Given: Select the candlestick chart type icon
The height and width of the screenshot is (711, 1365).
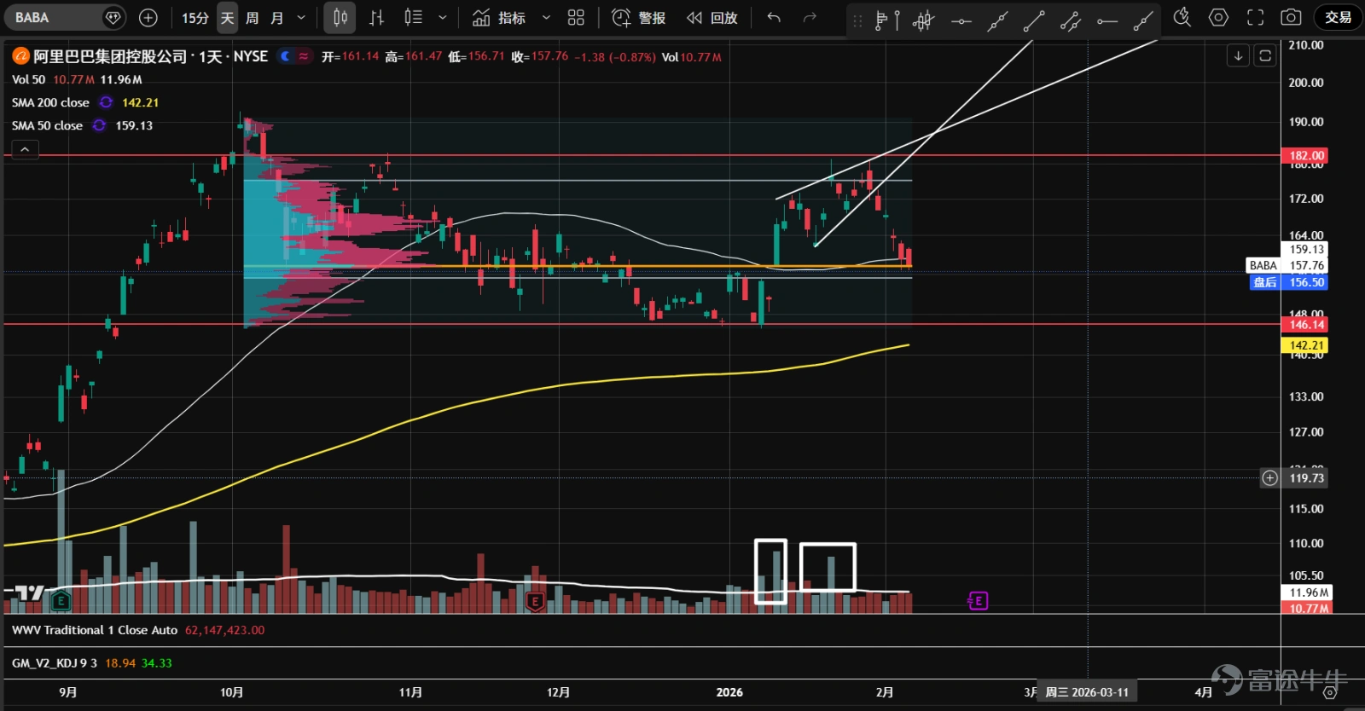Looking at the screenshot, I should pyautogui.click(x=340, y=17).
